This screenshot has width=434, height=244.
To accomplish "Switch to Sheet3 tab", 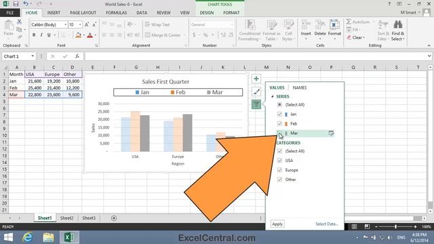I will (89, 218).
